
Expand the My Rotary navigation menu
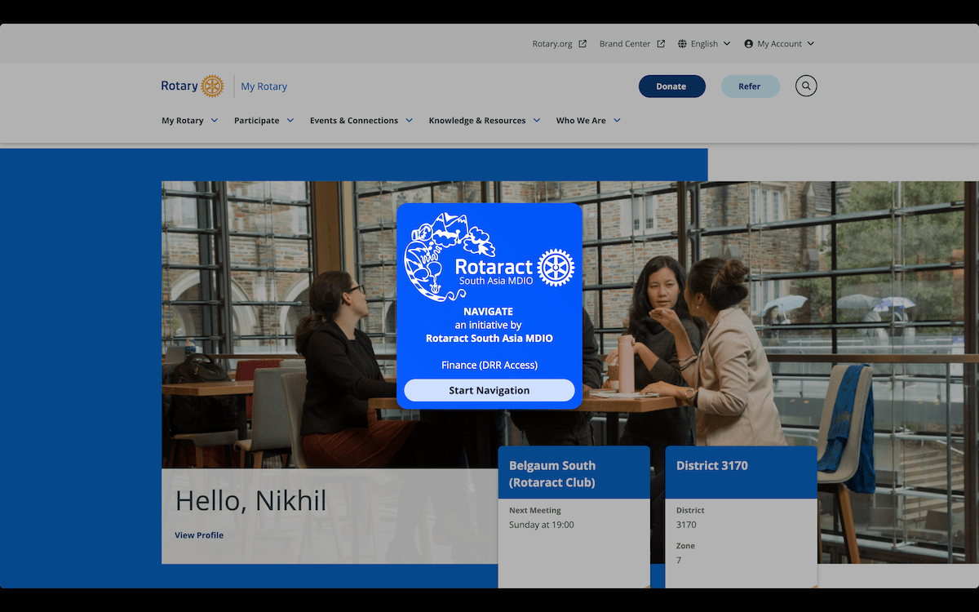(x=189, y=121)
